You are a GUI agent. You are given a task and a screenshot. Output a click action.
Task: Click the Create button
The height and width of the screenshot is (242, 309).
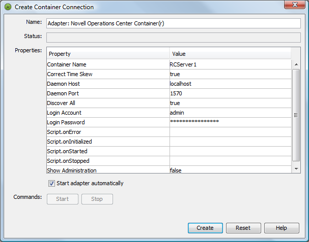205,228
